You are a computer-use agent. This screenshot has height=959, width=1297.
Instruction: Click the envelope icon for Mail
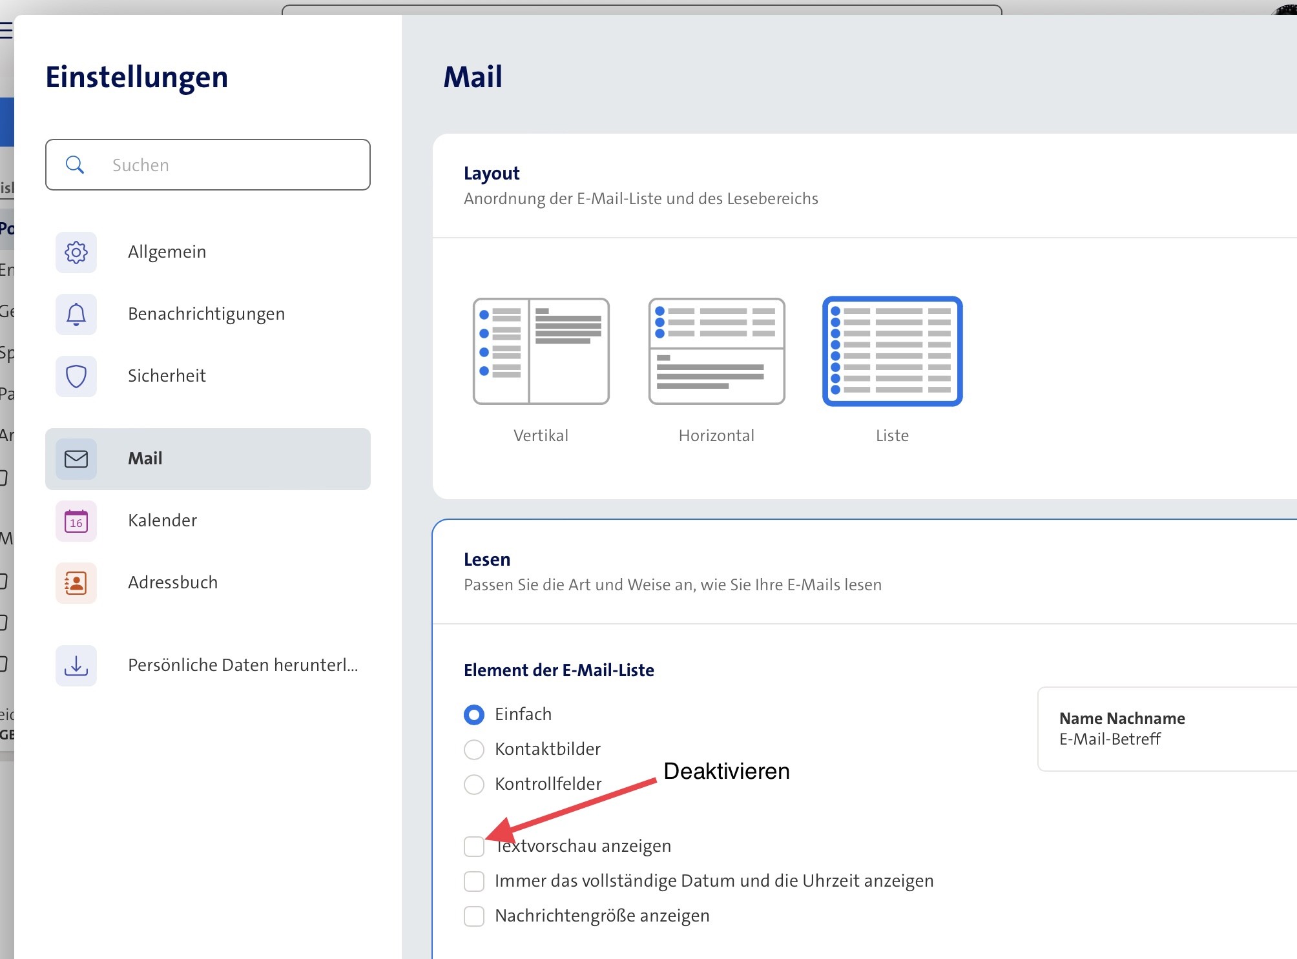[x=76, y=459]
